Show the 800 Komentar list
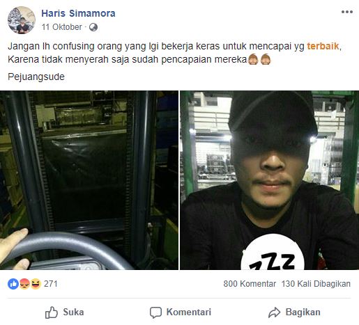This screenshot has width=359, height=325. pos(250,284)
